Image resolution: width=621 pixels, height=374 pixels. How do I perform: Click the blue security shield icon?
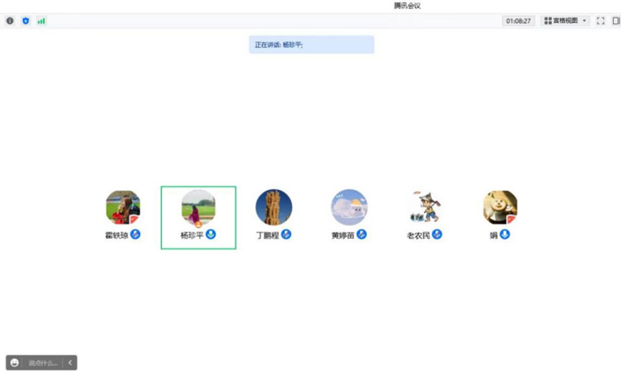click(26, 21)
